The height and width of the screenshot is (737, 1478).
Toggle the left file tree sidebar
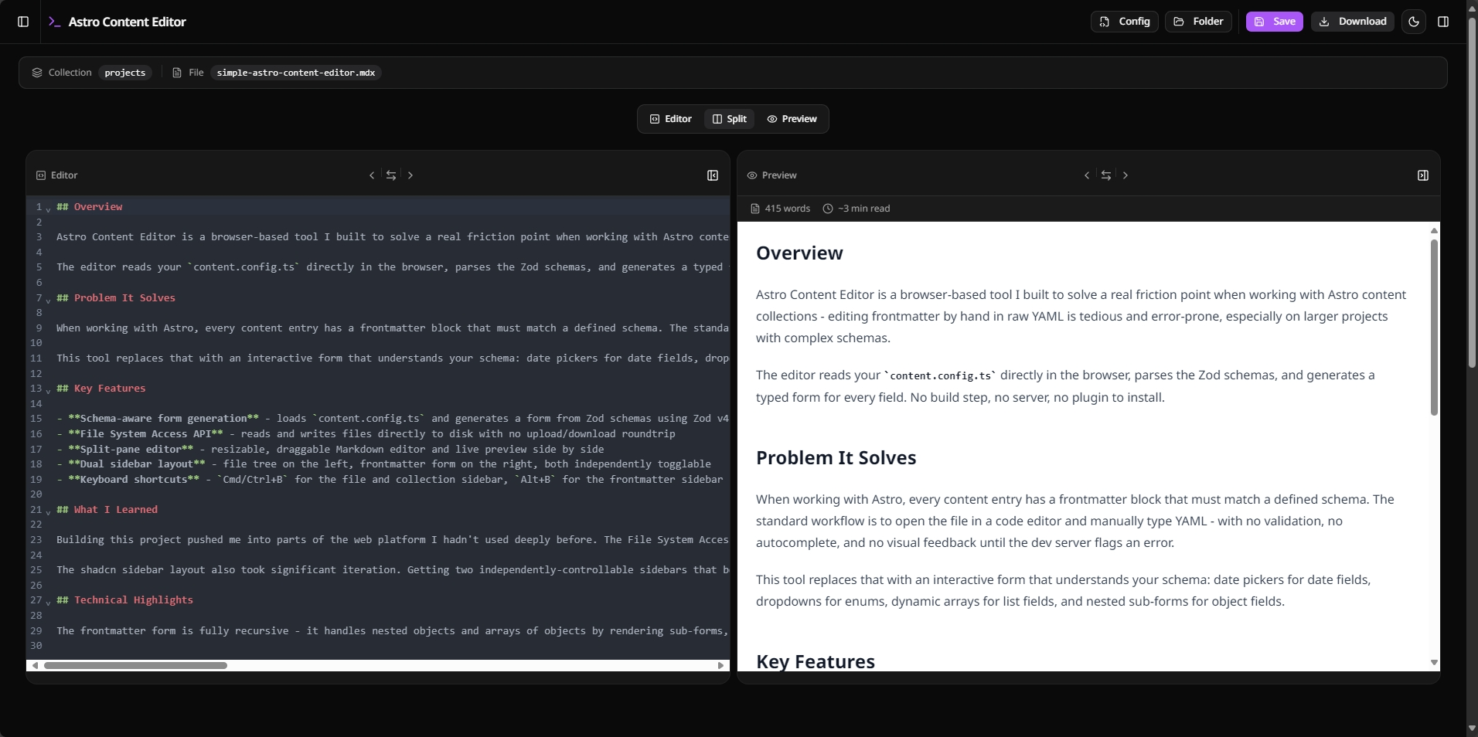[x=22, y=22]
